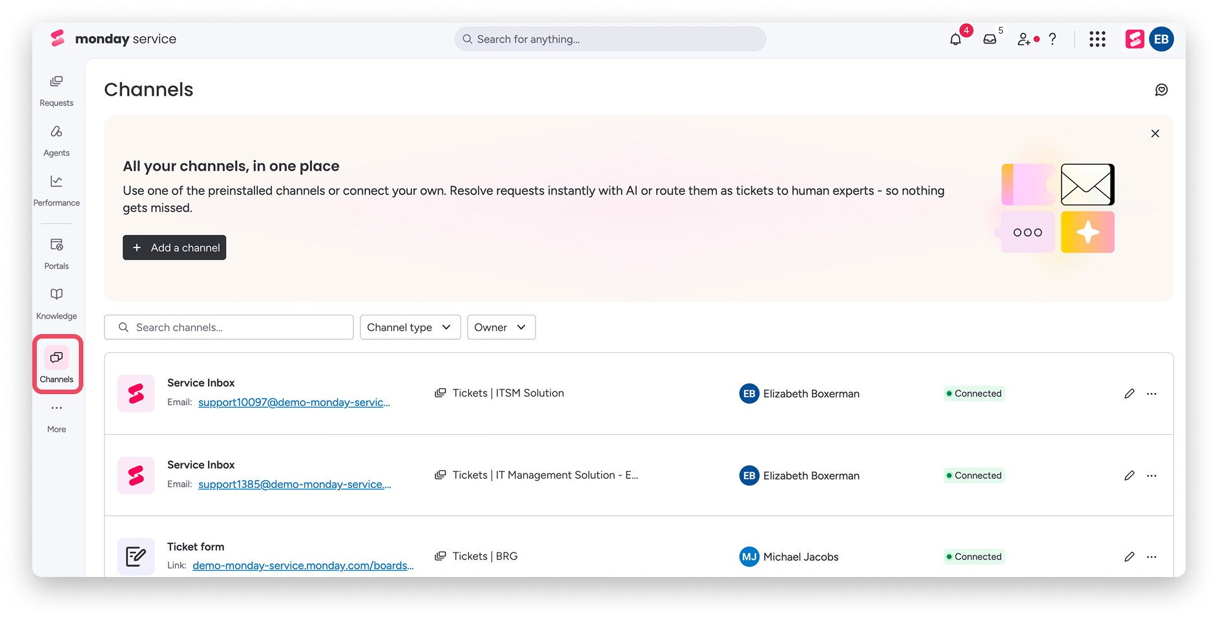The width and height of the screenshot is (1218, 619).
Task: Go to Requests in sidebar
Action: pyautogui.click(x=57, y=90)
